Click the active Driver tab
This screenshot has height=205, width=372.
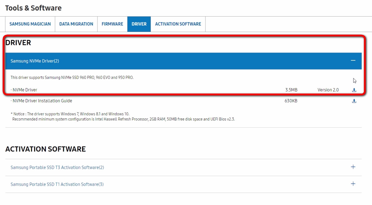(x=139, y=24)
